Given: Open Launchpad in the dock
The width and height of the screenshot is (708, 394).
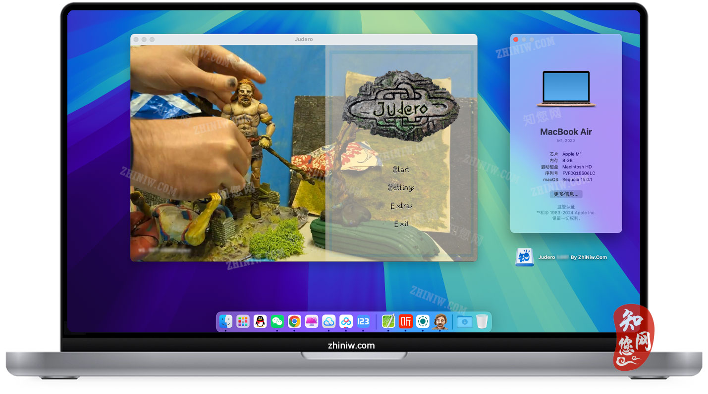Looking at the screenshot, I should click(x=243, y=321).
